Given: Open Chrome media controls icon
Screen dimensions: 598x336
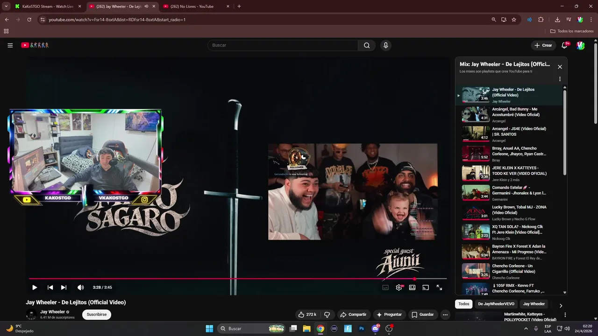Looking at the screenshot, I should [x=569, y=20].
